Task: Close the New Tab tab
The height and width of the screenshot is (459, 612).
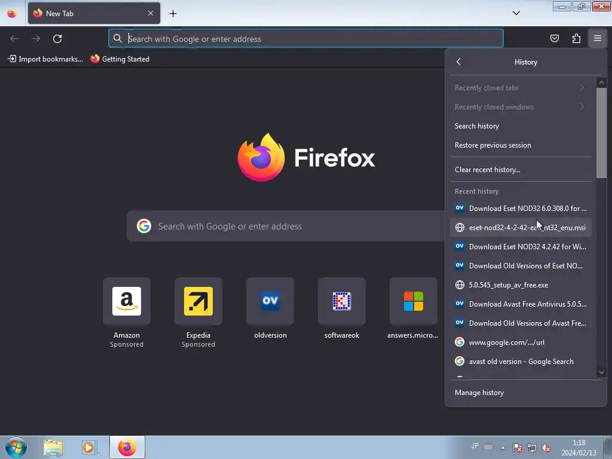Action: [151, 13]
